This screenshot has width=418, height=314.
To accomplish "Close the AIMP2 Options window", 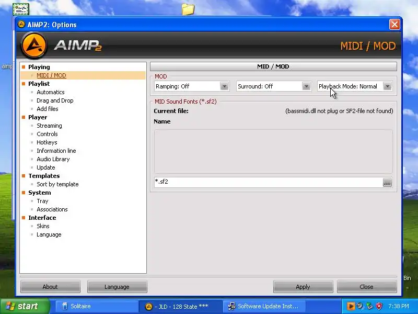I will pyautogui.click(x=394, y=25).
